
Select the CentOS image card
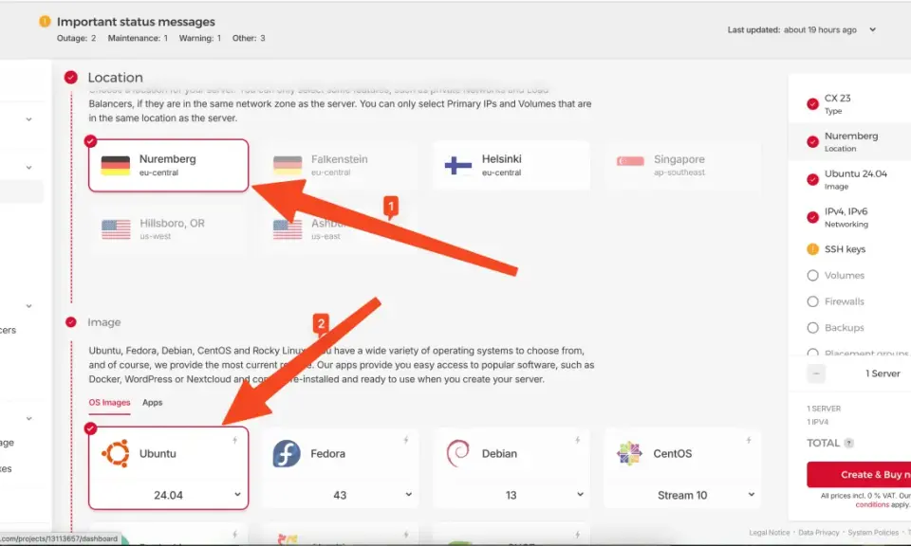click(x=682, y=468)
